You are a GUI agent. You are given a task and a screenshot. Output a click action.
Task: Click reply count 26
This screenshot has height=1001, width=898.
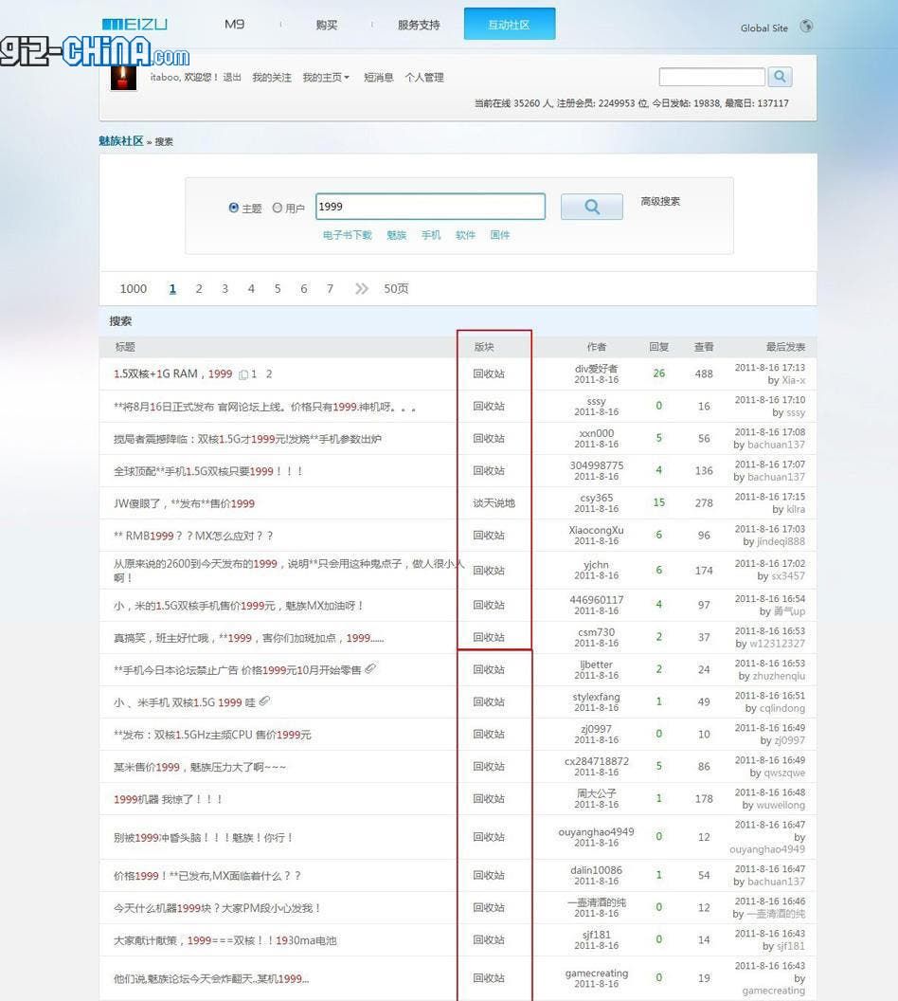(x=659, y=373)
